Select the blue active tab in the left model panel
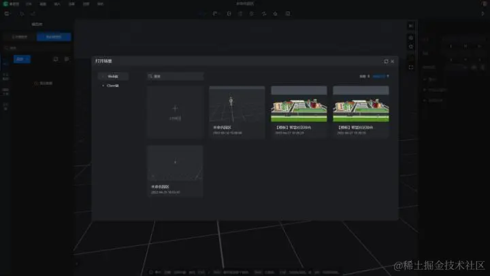This screenshot has width=490, height=276. point(54,37)
